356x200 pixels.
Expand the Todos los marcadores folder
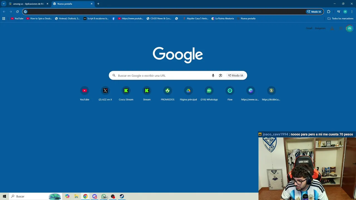coord(340,19)
